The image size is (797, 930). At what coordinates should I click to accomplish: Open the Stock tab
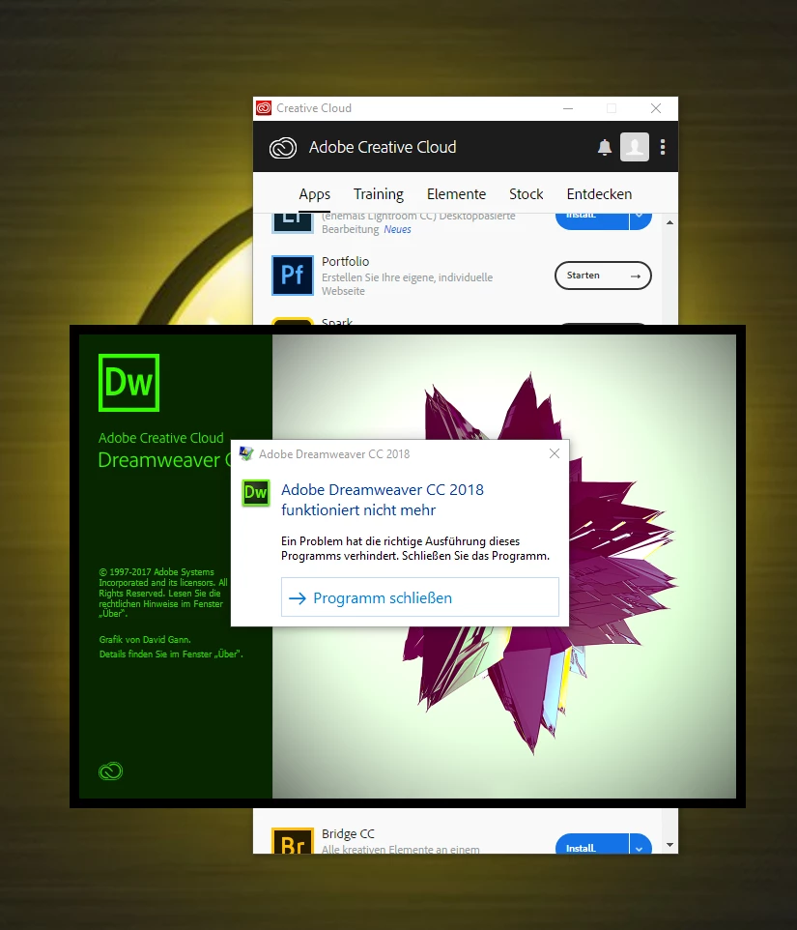pyautogui.click(x=527, y=194)
